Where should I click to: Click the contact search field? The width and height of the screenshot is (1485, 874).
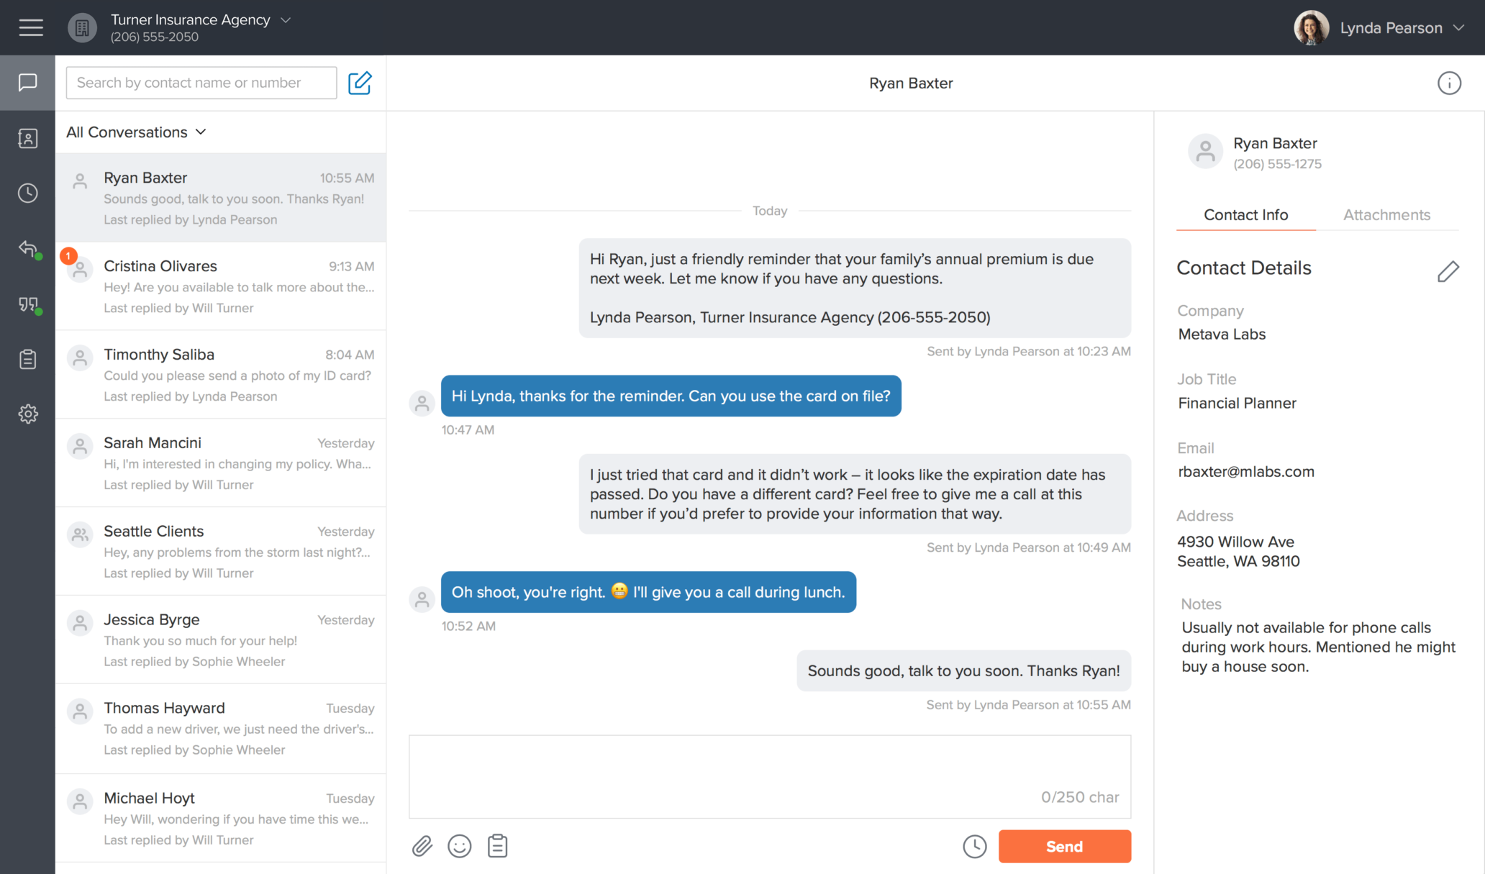201,83
